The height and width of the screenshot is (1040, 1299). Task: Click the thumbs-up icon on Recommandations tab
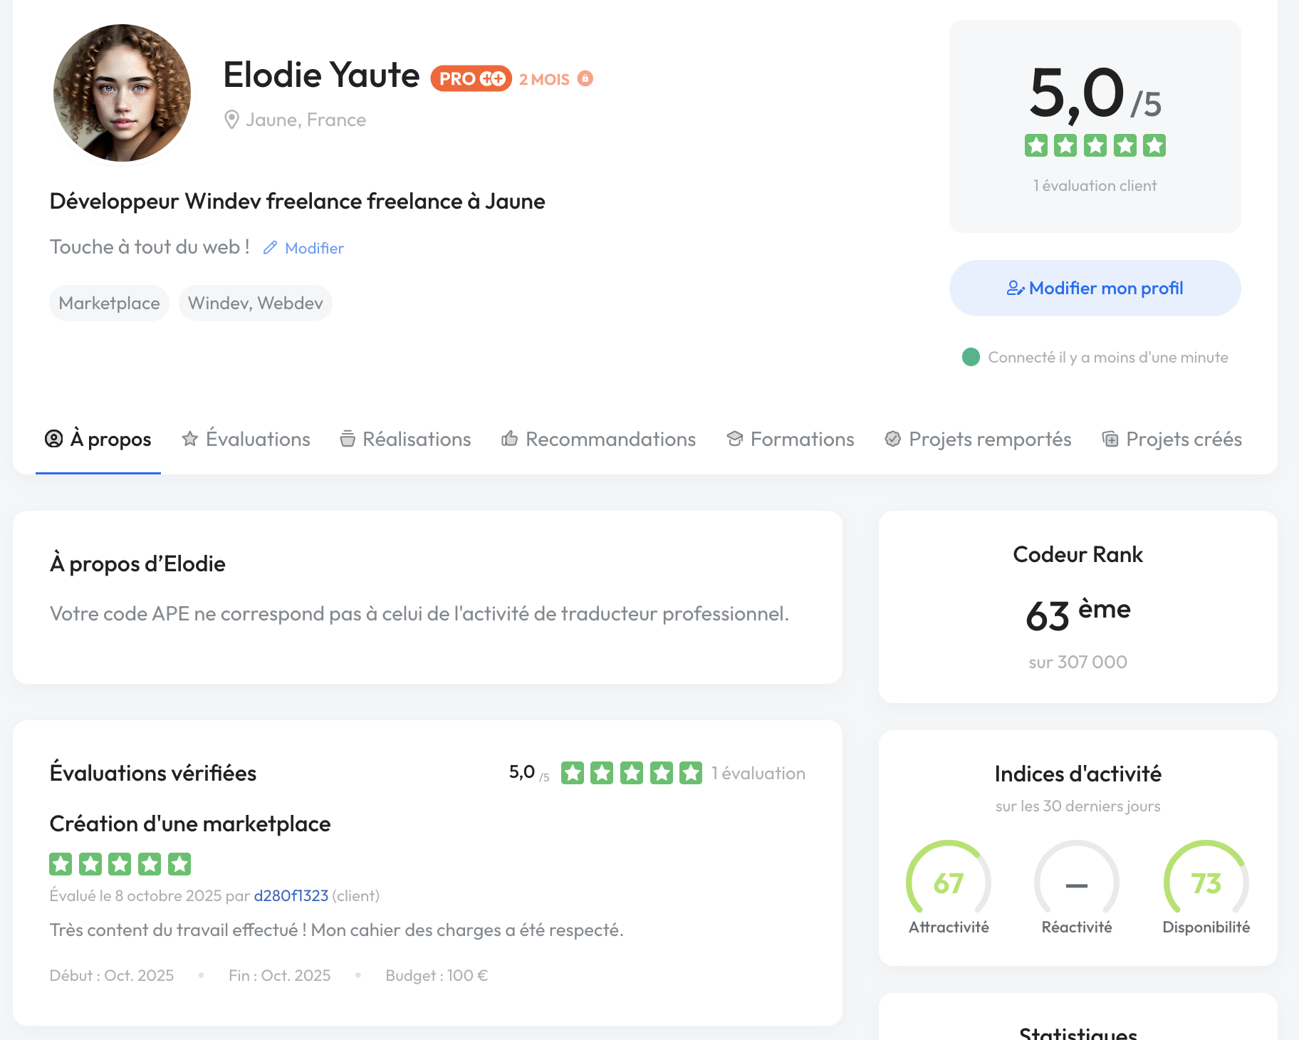(509, 439)
